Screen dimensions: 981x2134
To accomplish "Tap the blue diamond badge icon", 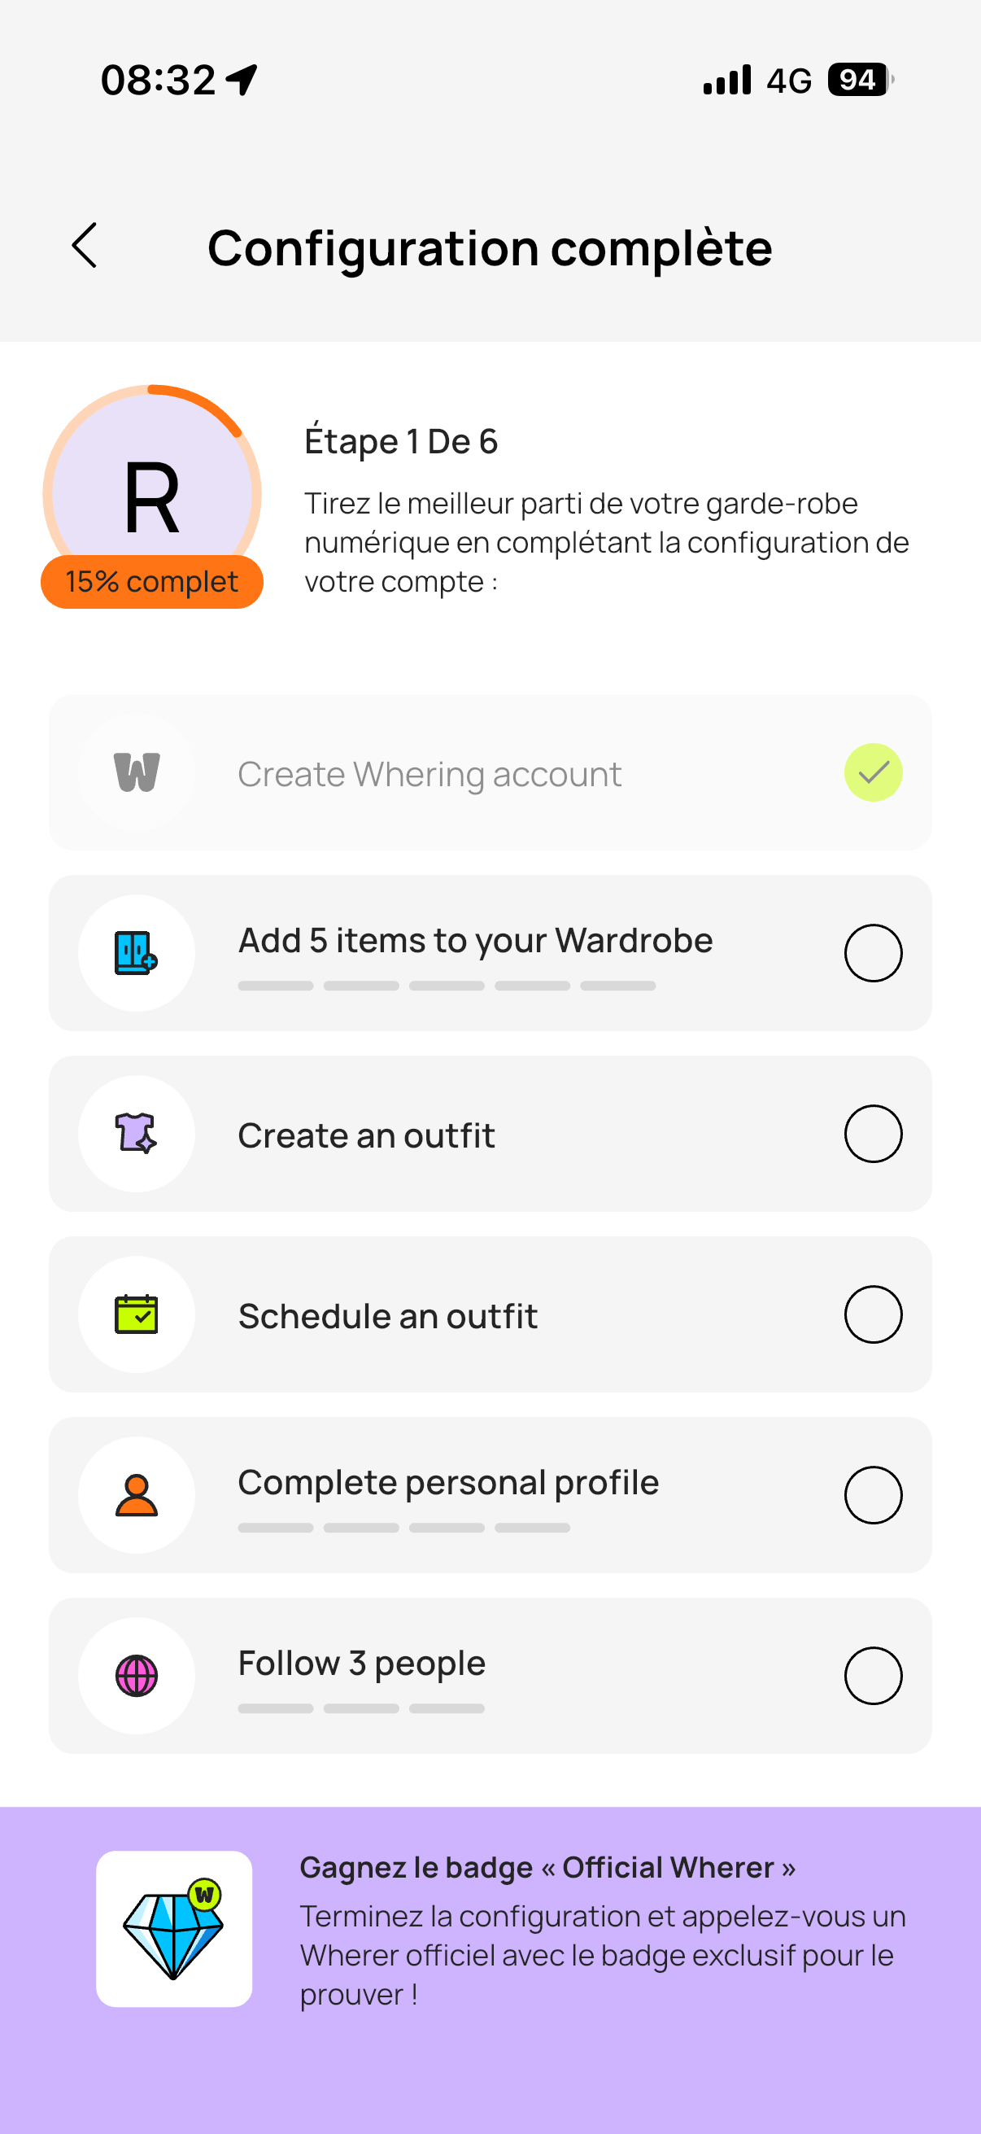I will pyautogui.click(x=174, y=1929).
